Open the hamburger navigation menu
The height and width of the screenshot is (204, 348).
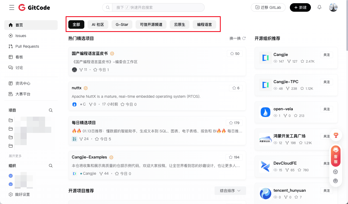pyautogui.click(x=12, y=7)
